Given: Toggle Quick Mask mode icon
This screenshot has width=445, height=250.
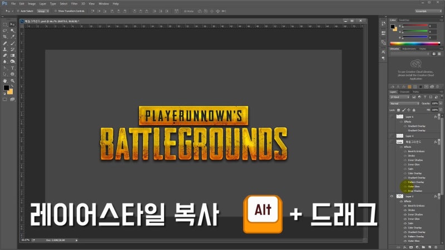Looking at the screenshot, I should [5, 99].
